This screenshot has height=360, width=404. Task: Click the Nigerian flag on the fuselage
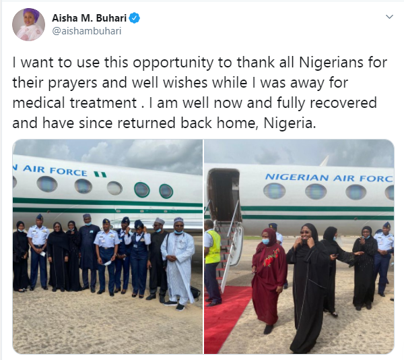pyautogui.click(x=100, y=175)
